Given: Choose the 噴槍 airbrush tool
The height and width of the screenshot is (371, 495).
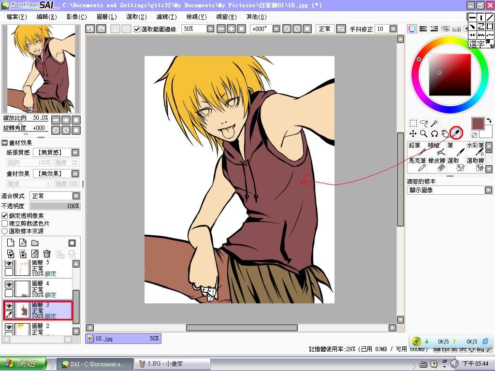Looking at the screenshot, I should pos(437,149).
